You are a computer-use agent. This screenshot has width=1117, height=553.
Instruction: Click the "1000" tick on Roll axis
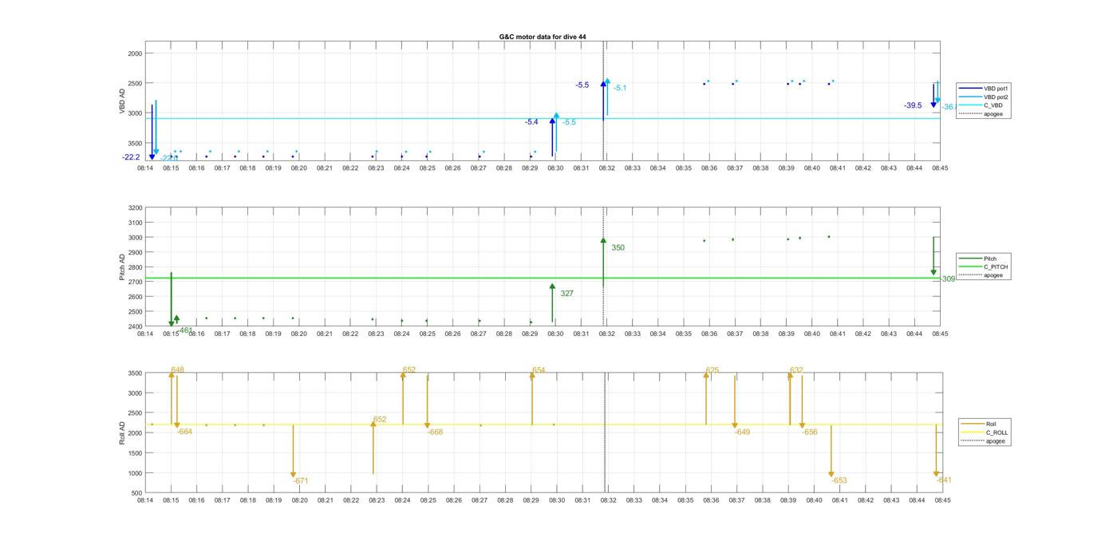(x=135, y=473)
